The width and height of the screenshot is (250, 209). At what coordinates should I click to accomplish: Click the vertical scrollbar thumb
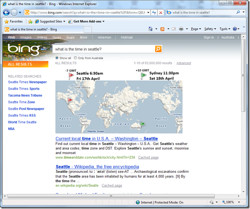click(243, 75)
